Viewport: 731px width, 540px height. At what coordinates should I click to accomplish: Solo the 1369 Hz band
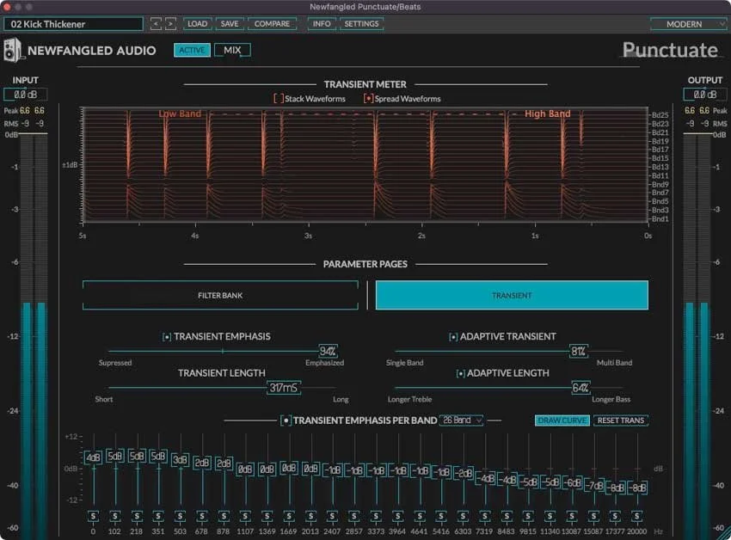pyautogui.click(x=267, y=516)
